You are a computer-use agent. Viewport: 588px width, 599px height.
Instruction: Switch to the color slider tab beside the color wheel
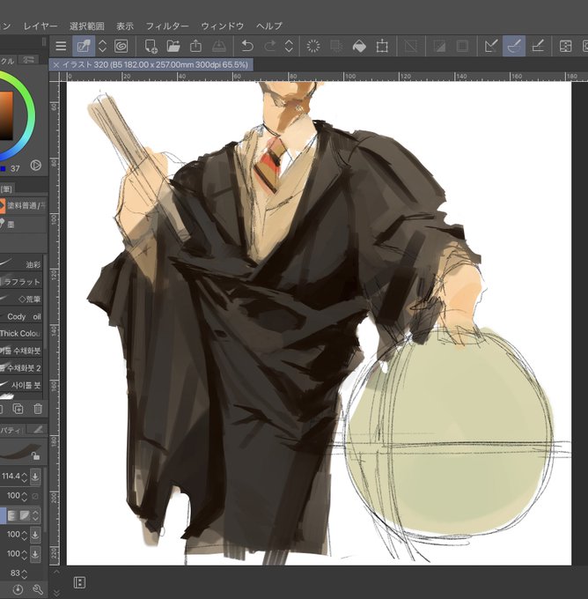28,60
